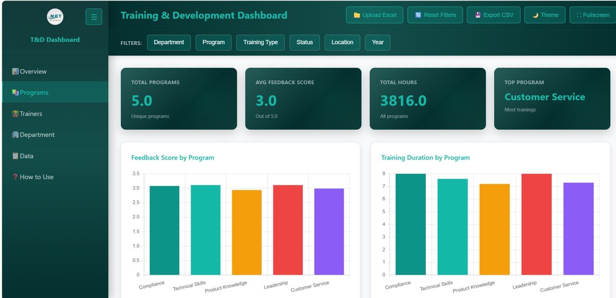The width and height of the screenshot is (616, 298).
Task: Enable Fullscreen mode
Action: coord(592,15)
